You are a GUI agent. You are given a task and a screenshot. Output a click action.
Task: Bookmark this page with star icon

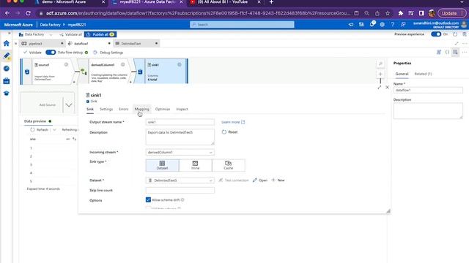[388, 13]
